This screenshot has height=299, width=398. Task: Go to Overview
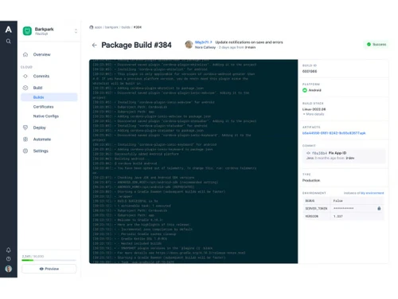click(x=41, y=54)
